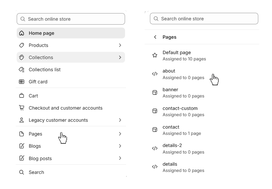Expand the Blogs submenu chevron
Image resolution: width=272 pixels, height=189 pixels.
click(120, 146)
